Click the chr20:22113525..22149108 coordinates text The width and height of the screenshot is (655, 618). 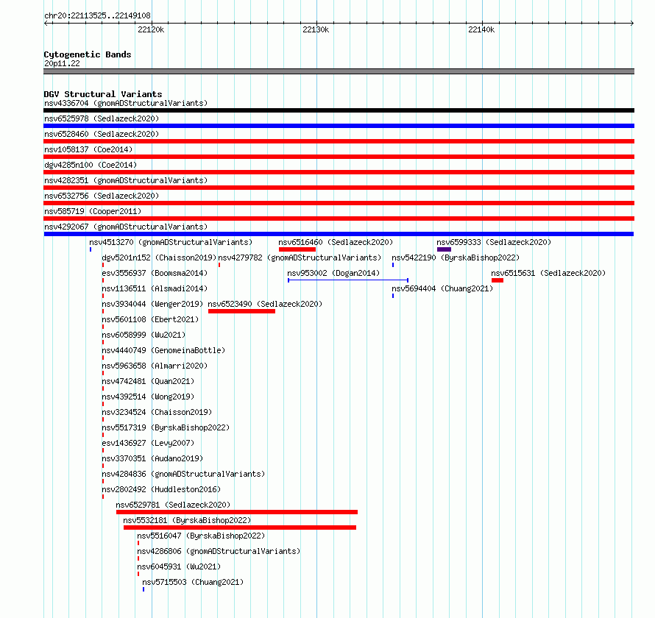tap(97, 16)
